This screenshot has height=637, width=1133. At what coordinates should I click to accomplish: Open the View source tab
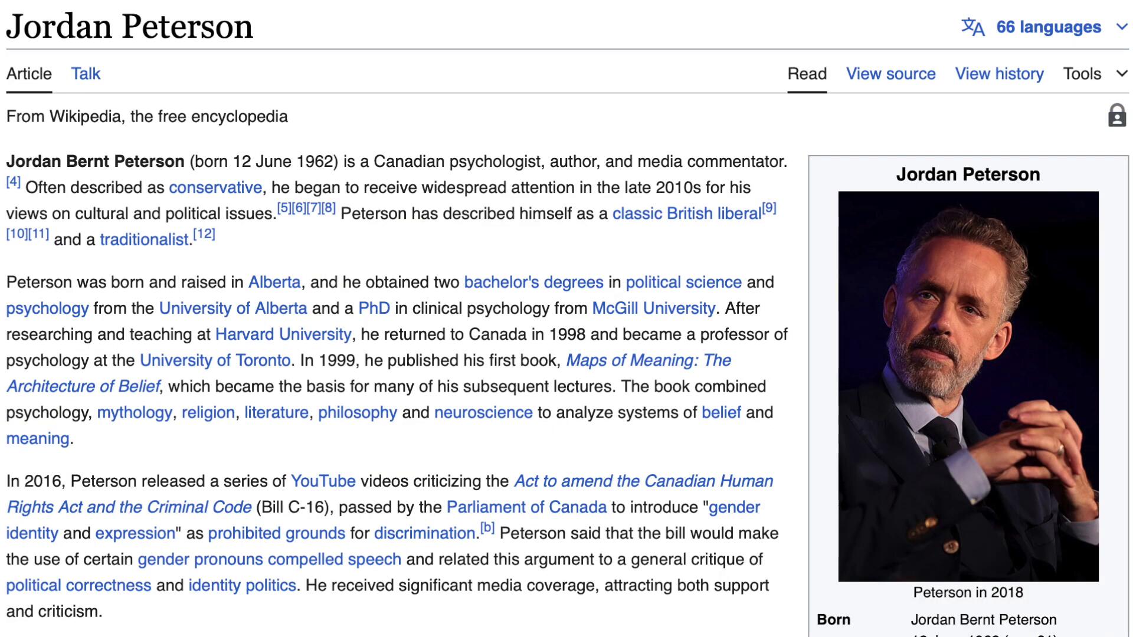pyautogui.click(x=890, y=74)
